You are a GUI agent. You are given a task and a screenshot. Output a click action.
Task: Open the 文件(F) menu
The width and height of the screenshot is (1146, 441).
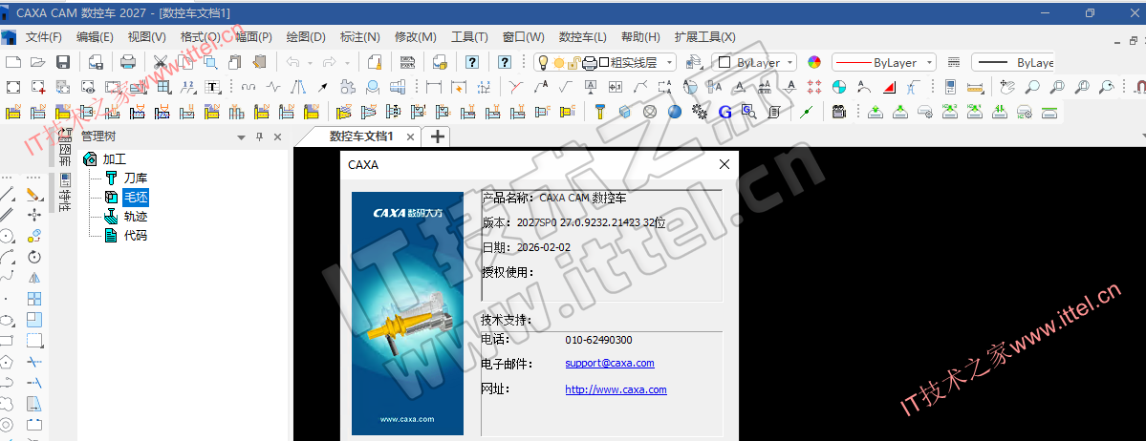(44, 37)
